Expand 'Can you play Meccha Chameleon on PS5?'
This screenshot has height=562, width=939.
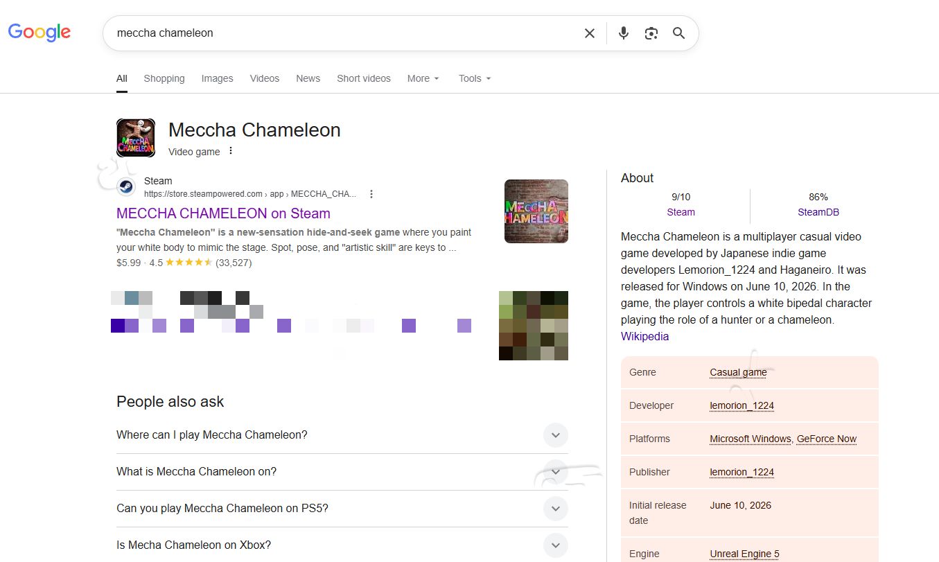(x=342, y=509)
